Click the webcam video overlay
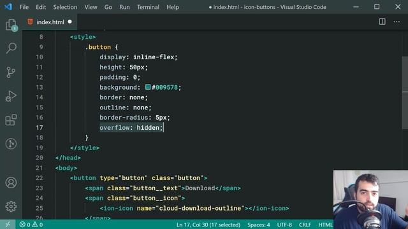The image size is (408, 229). 370,199
